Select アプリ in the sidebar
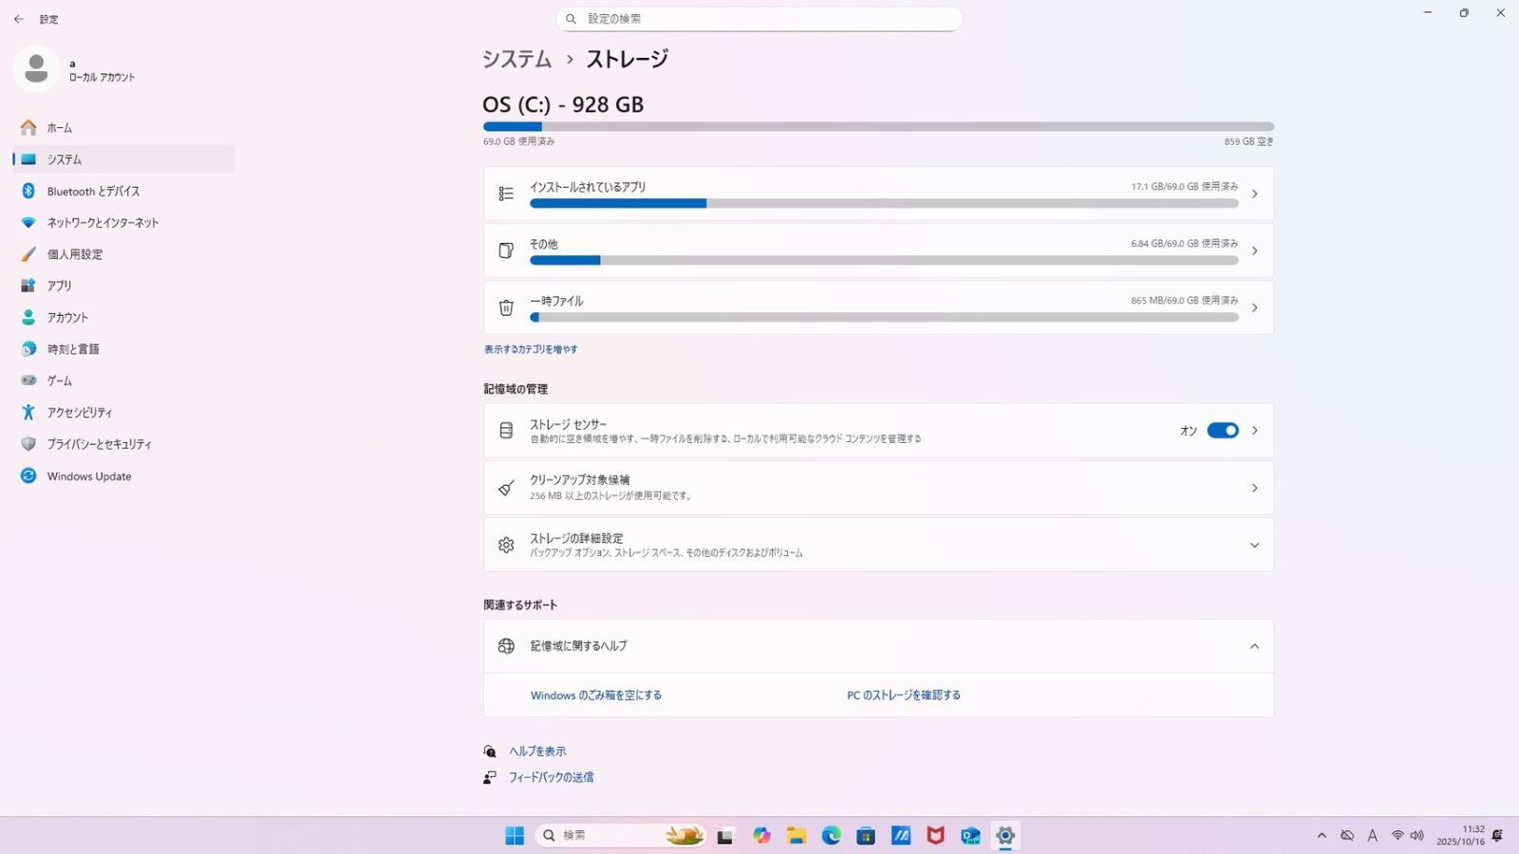This screenshot has width=1519, height=854. coord(59,286)
